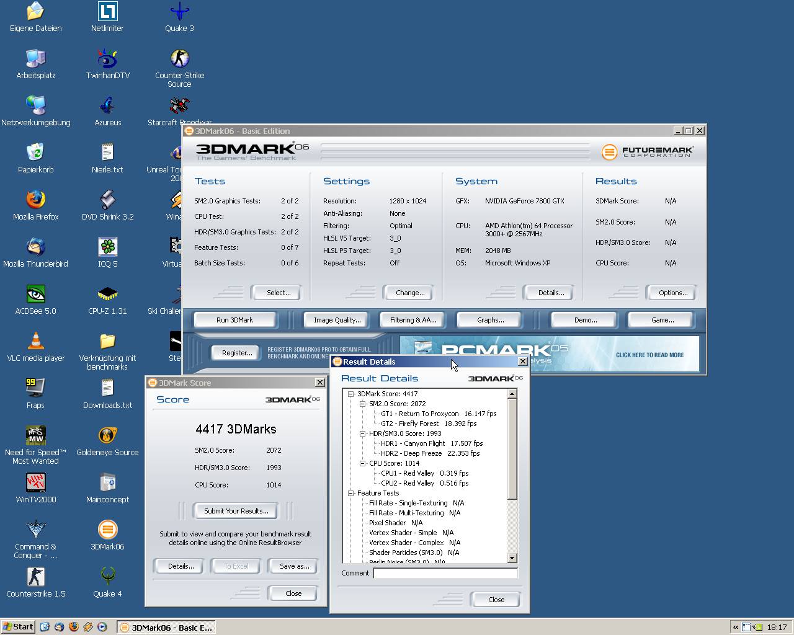Select GT1 - Return To Proxycon row

(439, 414)
